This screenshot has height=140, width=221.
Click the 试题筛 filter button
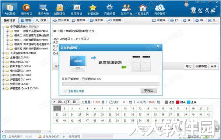click(160, 20)
